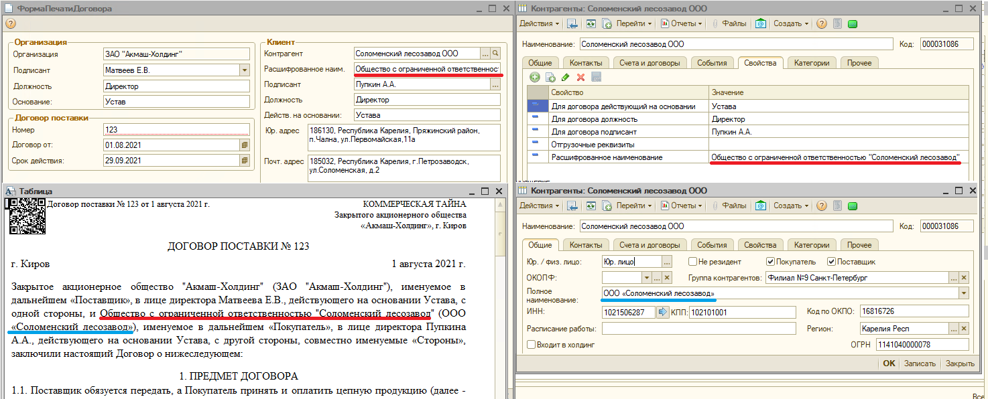Open Действия menu in lower Контрагенты window
Viewport: 988px width, 399px height.
pyautogui.click(x=539, y=206)
